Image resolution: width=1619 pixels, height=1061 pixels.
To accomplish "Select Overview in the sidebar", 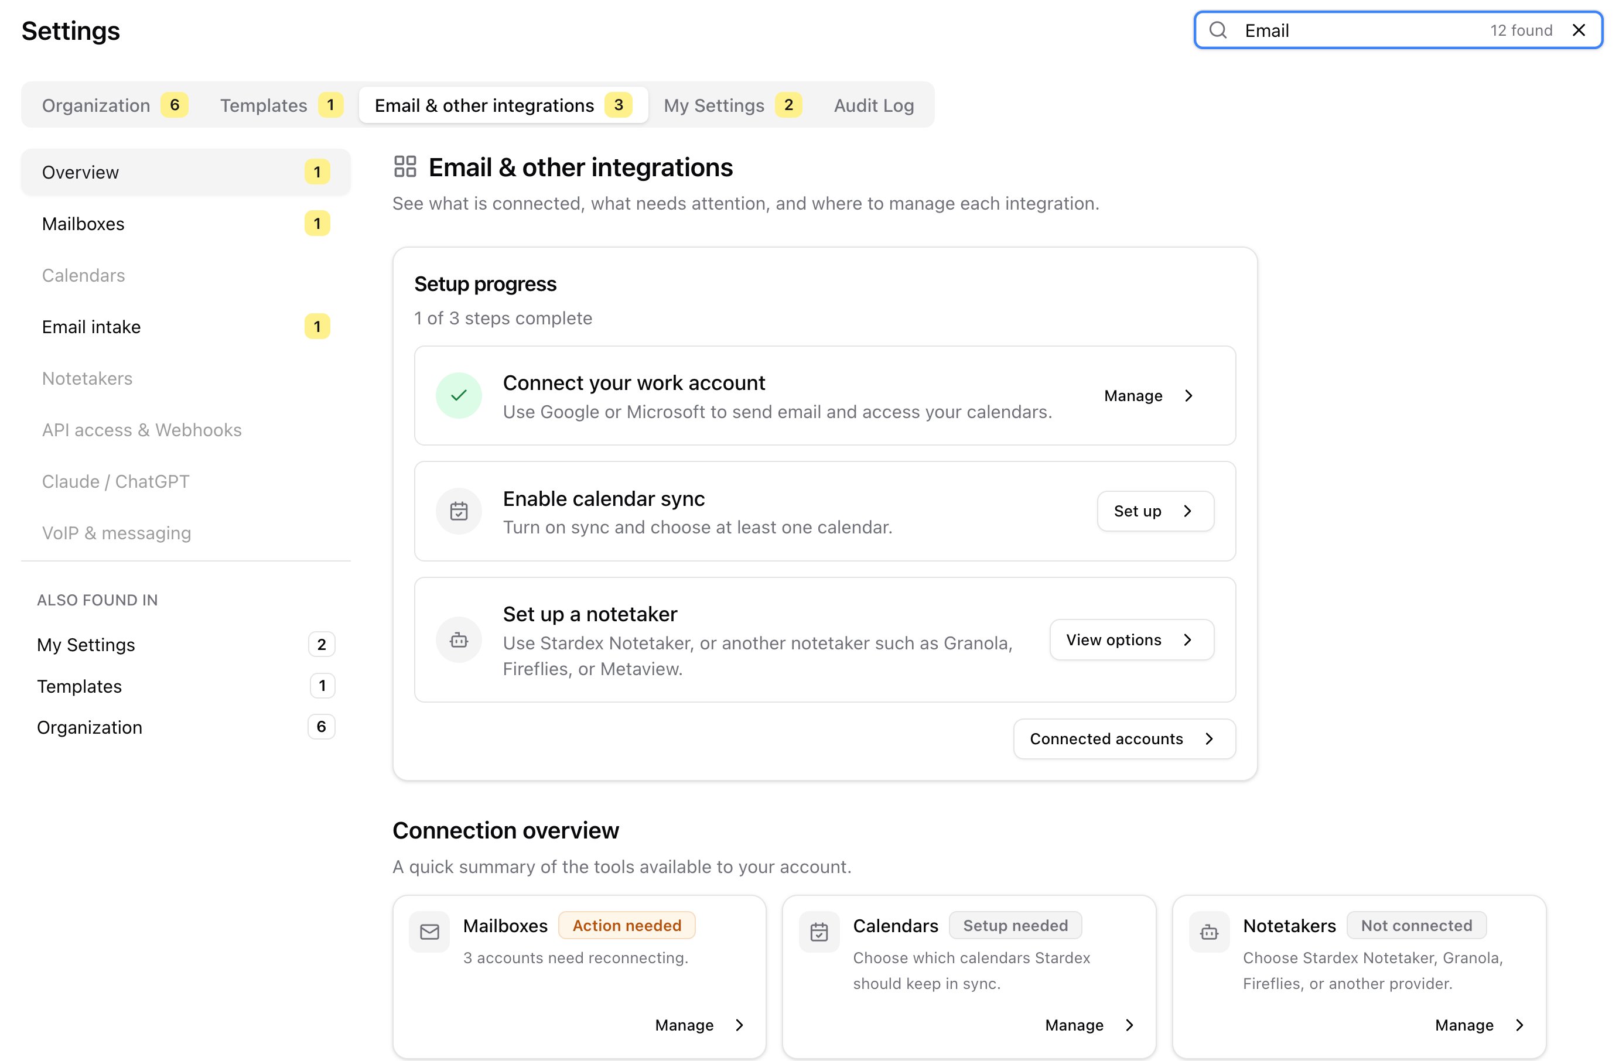I will click(186, 172).
